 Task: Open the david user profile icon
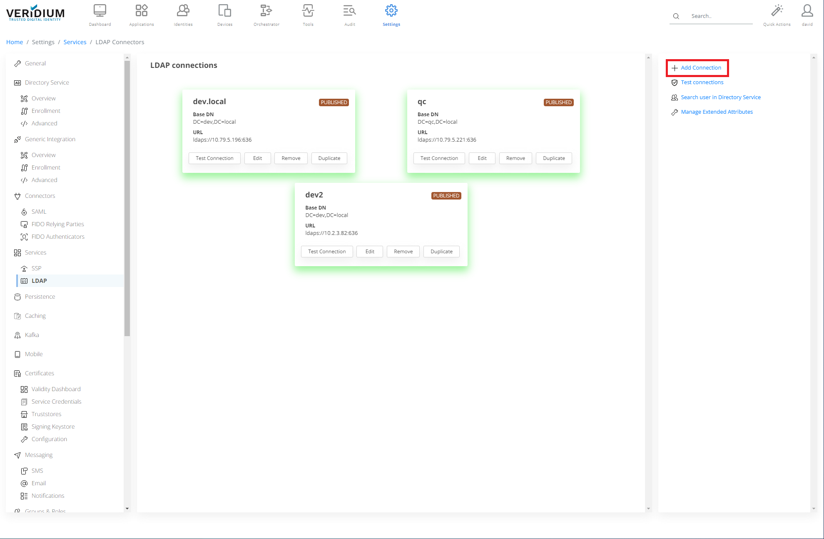point(807,11)
